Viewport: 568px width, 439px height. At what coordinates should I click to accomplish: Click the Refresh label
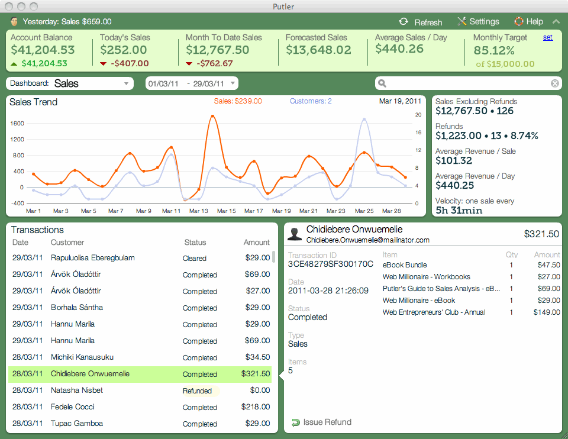tap(428, 22)
